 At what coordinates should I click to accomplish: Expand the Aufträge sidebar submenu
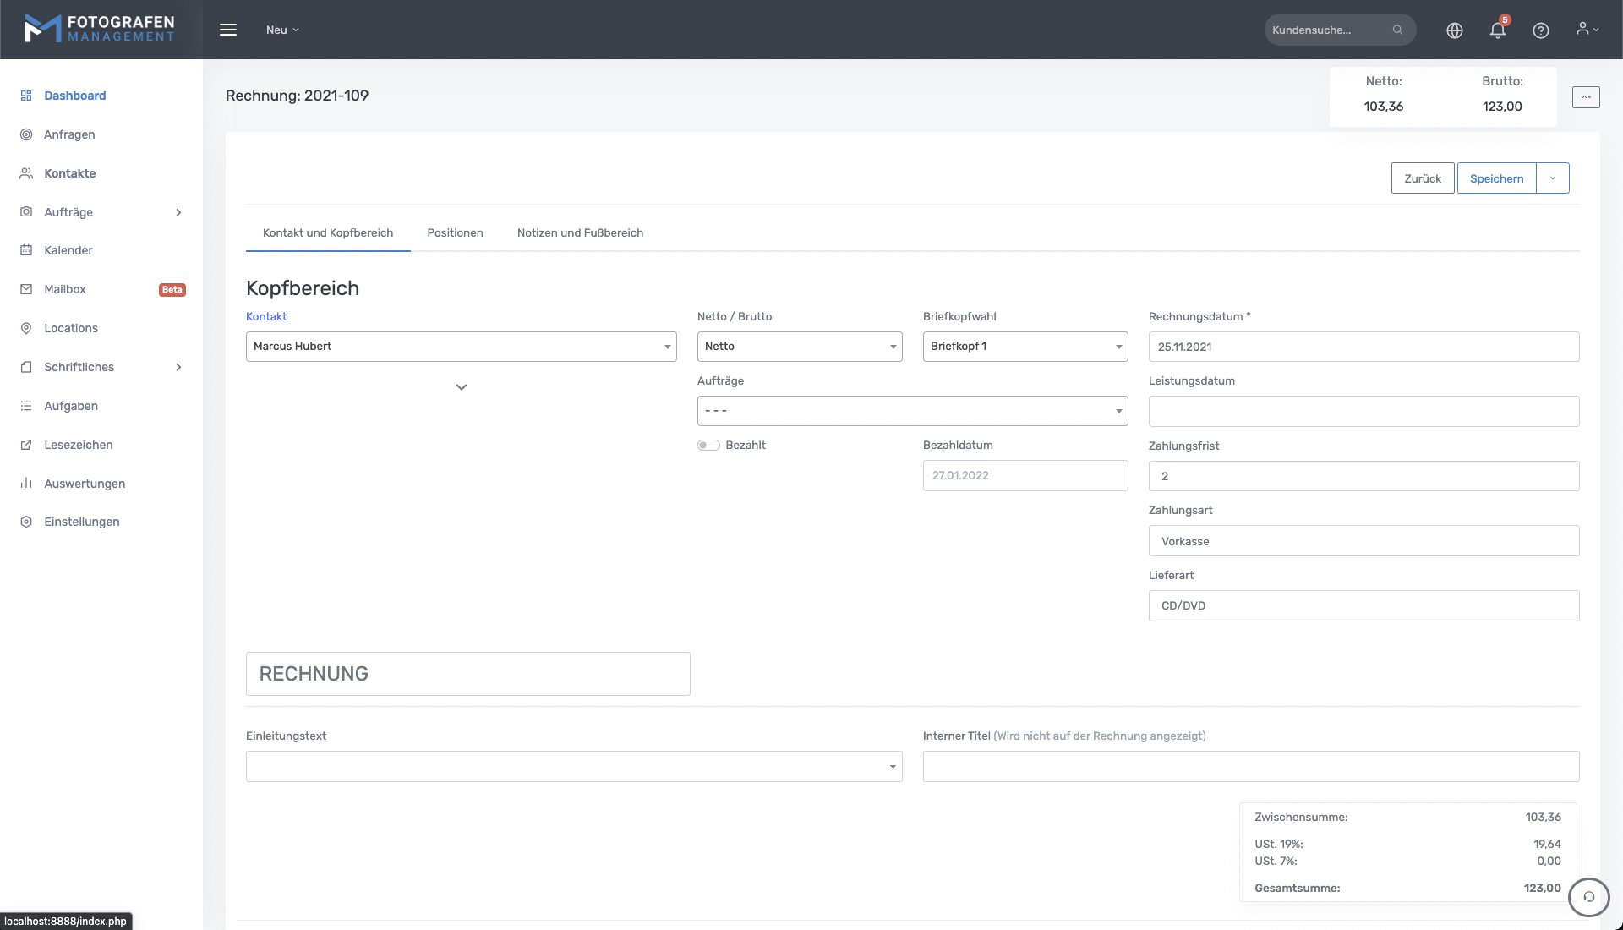(178, 212)
